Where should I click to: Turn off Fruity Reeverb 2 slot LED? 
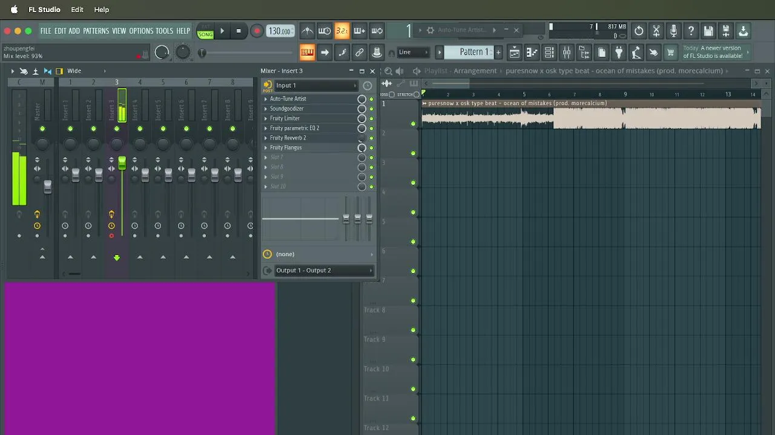click(x=371, y=138)
